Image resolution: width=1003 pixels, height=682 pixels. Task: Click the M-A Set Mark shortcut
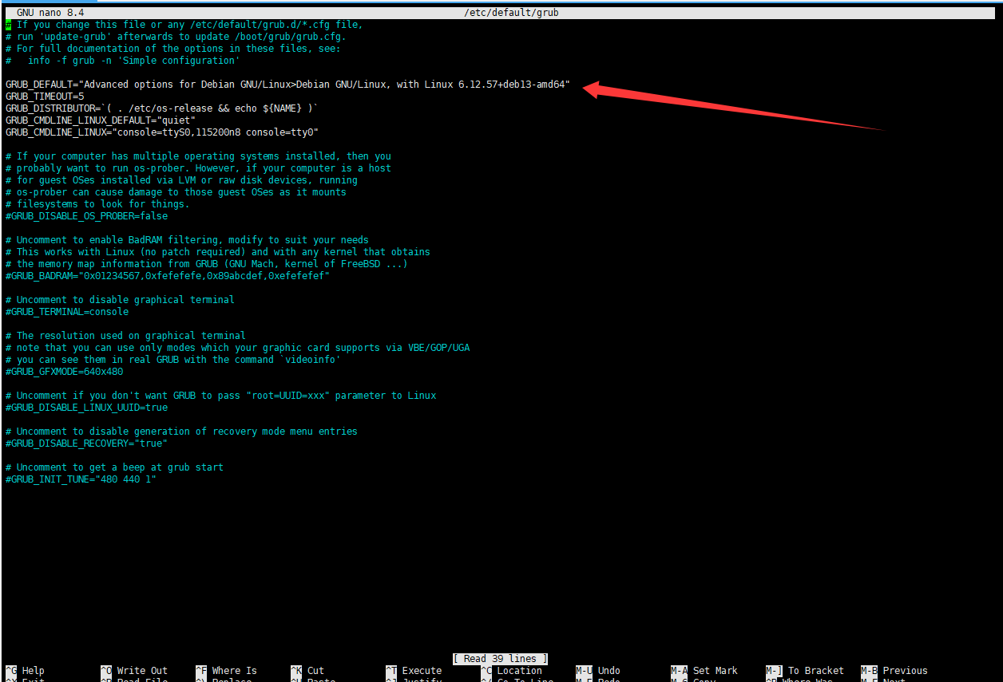704,671
